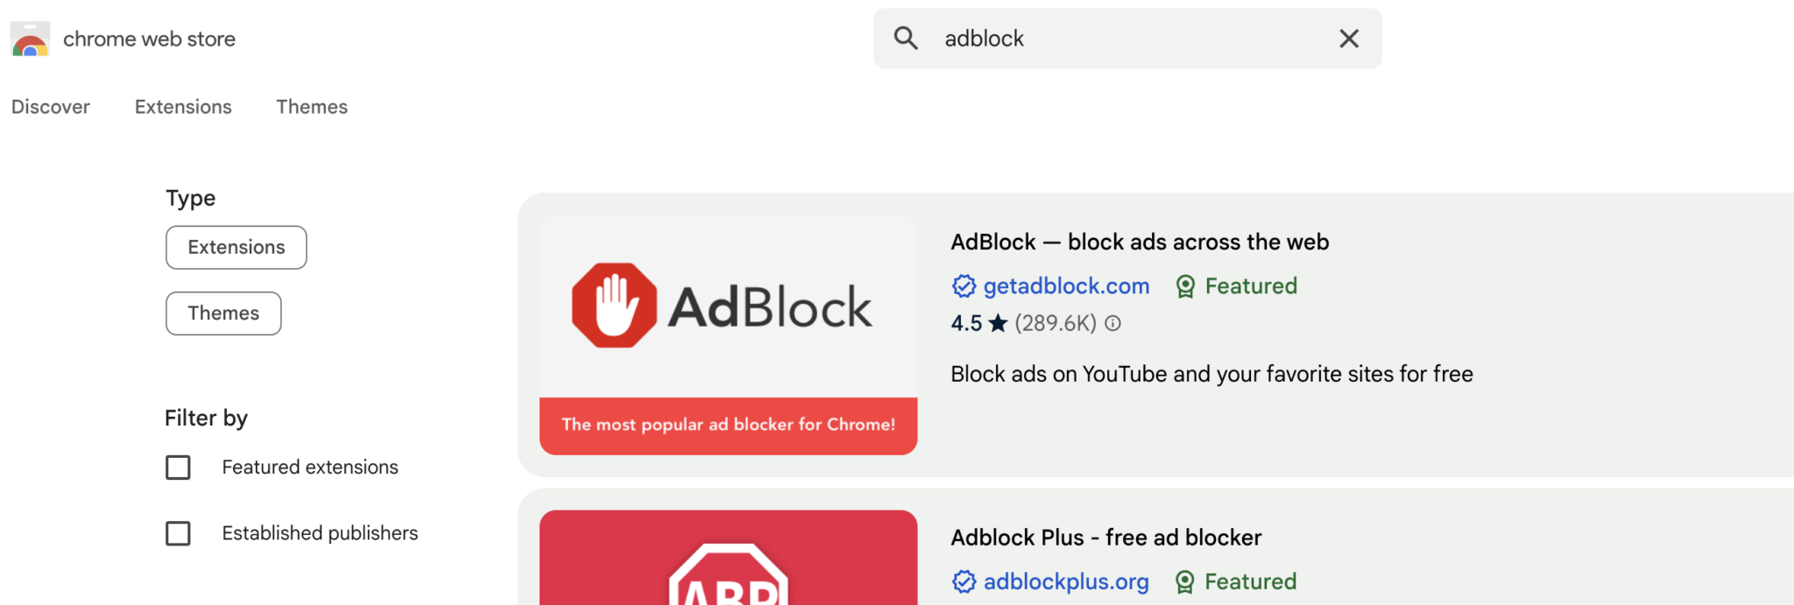Select the Extensions navigation item
The width and height of the screenshot is (1794, 605).
pyautogui.click(x=183, y=106)
